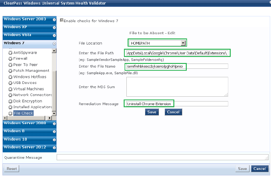
Task: Click into the Enter the File Name field
Action: point(177,66)
